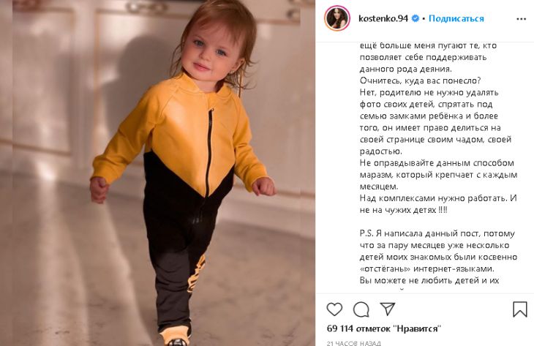Open the three-dot more options menu
534x346 pixels.
coord(521,19)
